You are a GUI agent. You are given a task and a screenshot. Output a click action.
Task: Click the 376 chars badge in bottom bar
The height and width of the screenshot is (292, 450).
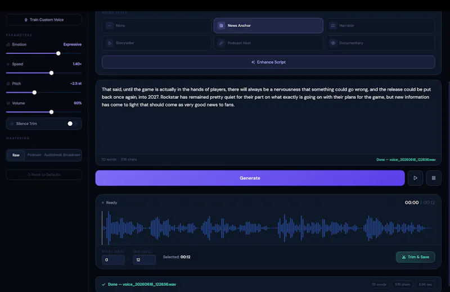tap(402, 284)
